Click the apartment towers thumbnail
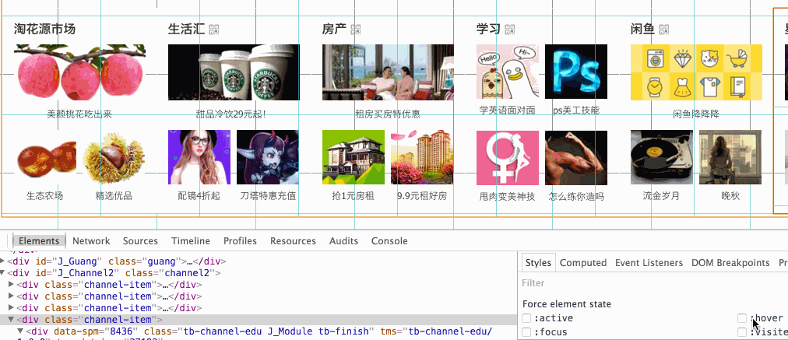This screenshot has width=788, height=340. [421, 158]
